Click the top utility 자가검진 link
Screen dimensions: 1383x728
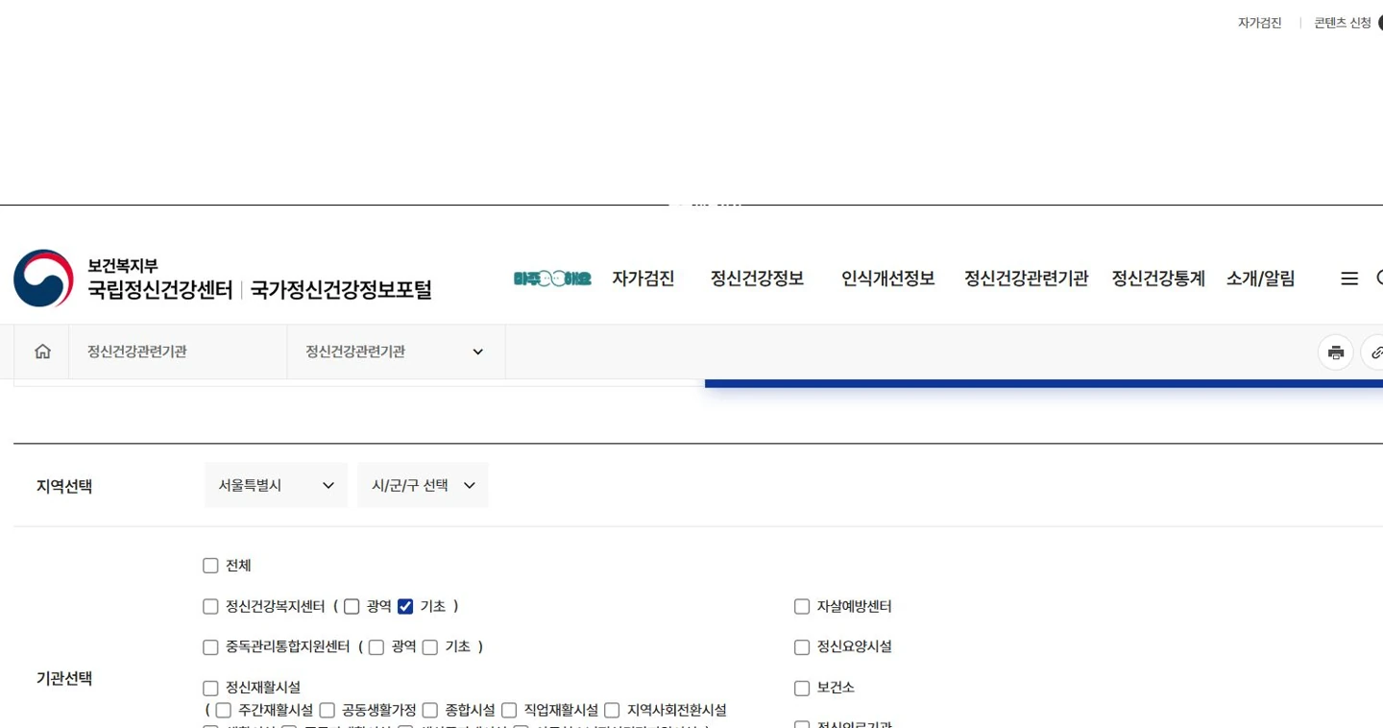click(1259, 23)
